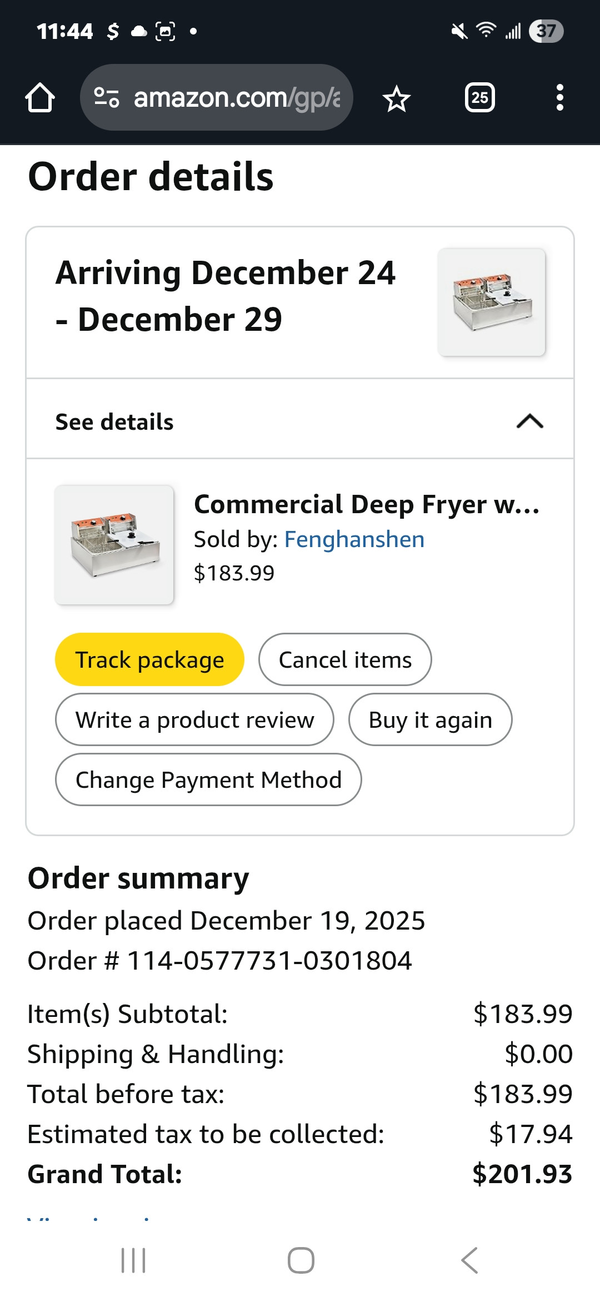Tap the Buy it again button
Image resolution: width=600 pixels, height=1301 pixels.
(430, 719)
